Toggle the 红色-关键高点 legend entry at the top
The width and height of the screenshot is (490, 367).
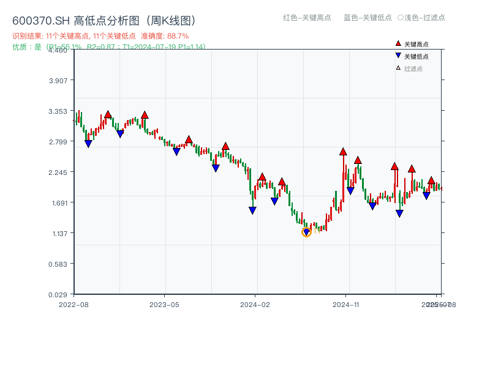pos(307,18)
